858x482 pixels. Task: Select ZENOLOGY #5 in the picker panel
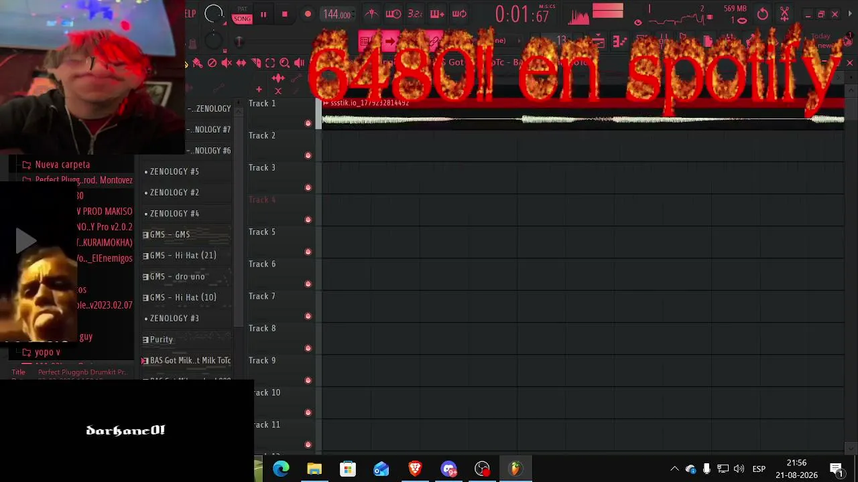[188, 171]
